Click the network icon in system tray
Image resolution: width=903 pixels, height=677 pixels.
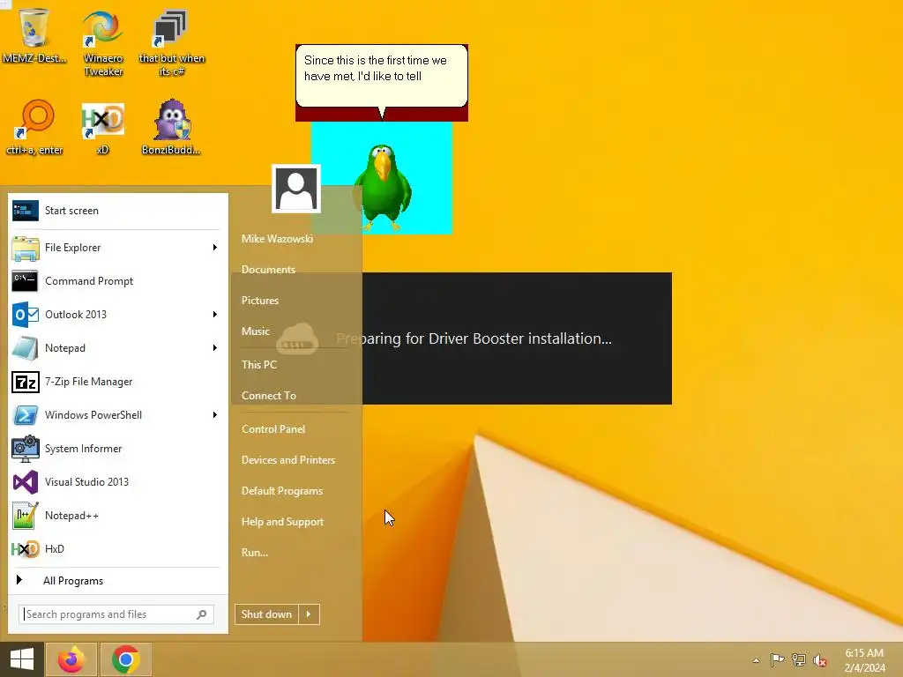pyautogui.click(x=799, y=659)
